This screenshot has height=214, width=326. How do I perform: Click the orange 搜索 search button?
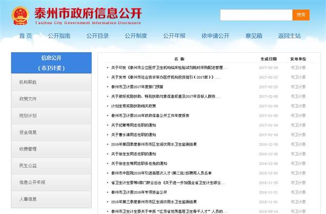[x=301, y=15]
